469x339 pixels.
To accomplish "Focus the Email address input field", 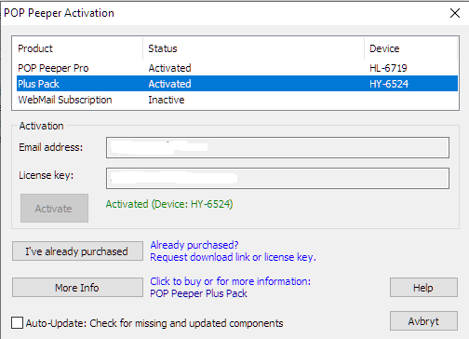I will click(x=277, y=147).
